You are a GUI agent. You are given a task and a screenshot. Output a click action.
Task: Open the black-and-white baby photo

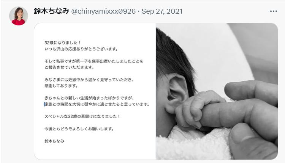click(217, 91)
